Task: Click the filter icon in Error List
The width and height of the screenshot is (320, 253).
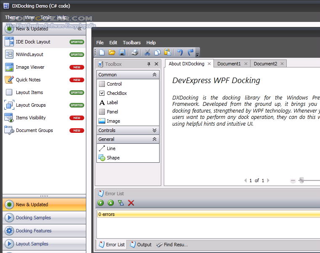Action: [121, 203]
